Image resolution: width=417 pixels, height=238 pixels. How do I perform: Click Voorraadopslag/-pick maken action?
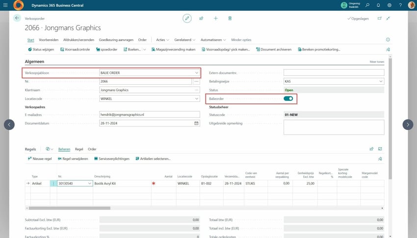pos(226,49)
